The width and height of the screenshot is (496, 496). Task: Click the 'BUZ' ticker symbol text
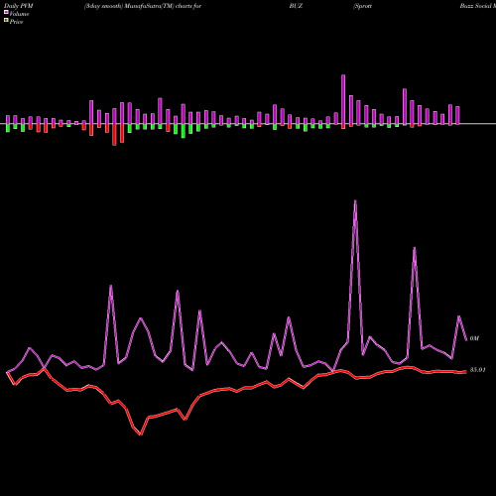(296, 6)
